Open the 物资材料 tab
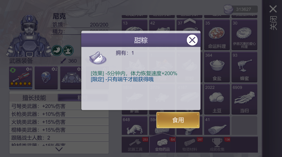 pyautogui.click(x=190, y=145)
